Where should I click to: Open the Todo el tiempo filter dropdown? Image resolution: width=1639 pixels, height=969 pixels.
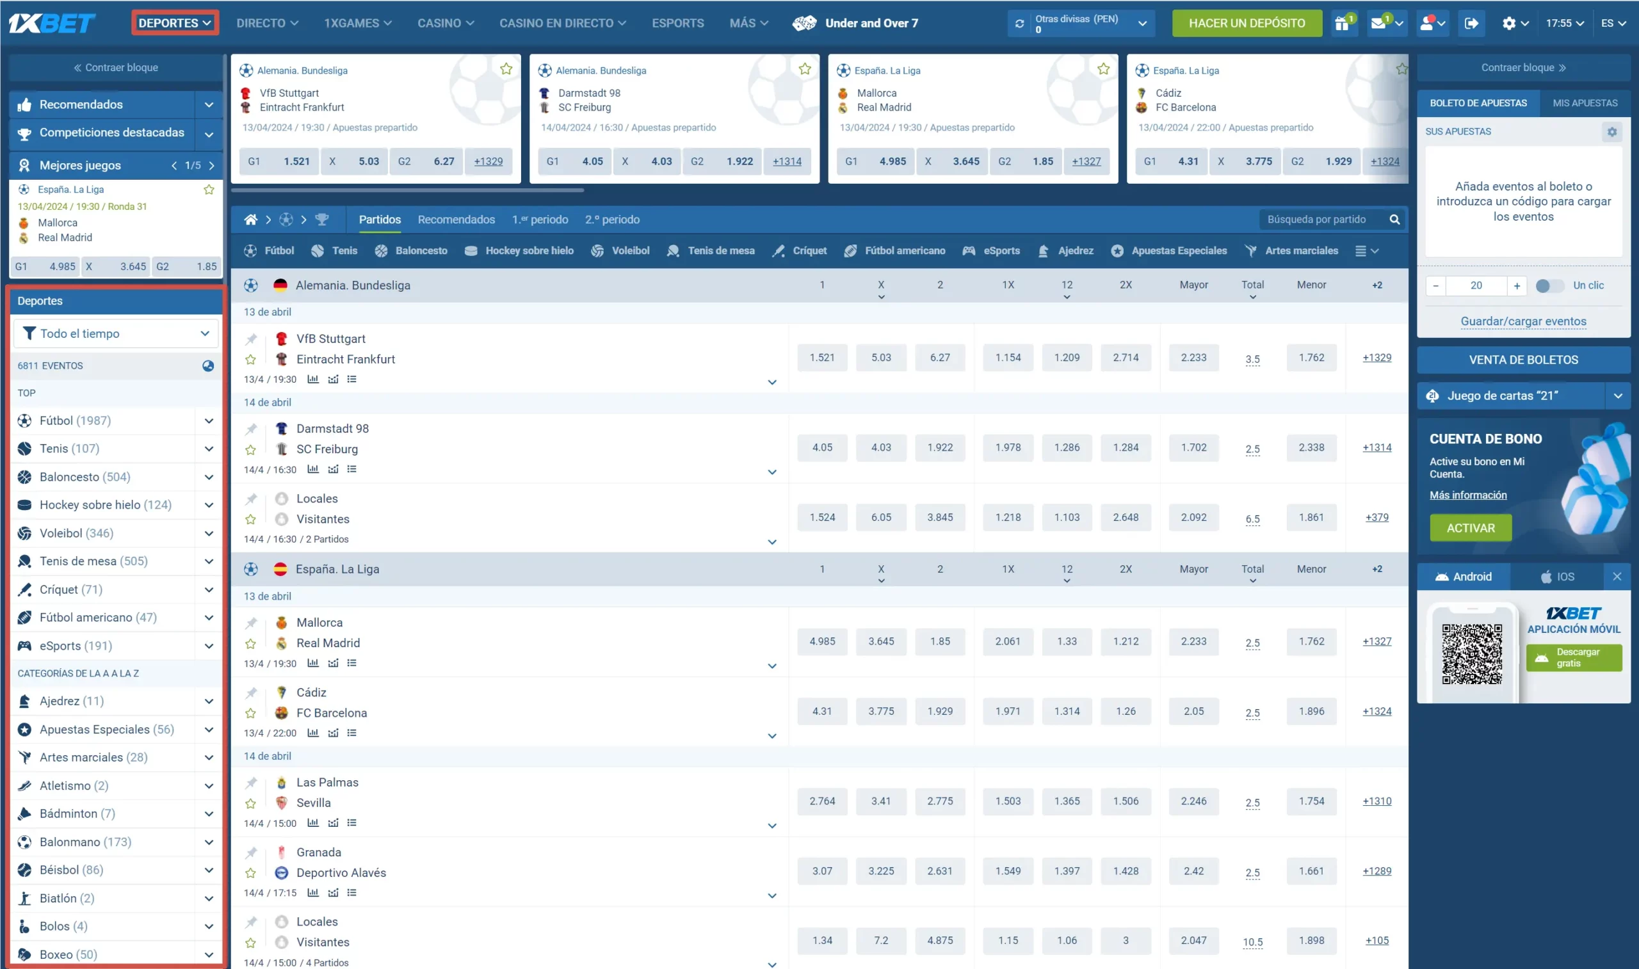pos(117,333)
